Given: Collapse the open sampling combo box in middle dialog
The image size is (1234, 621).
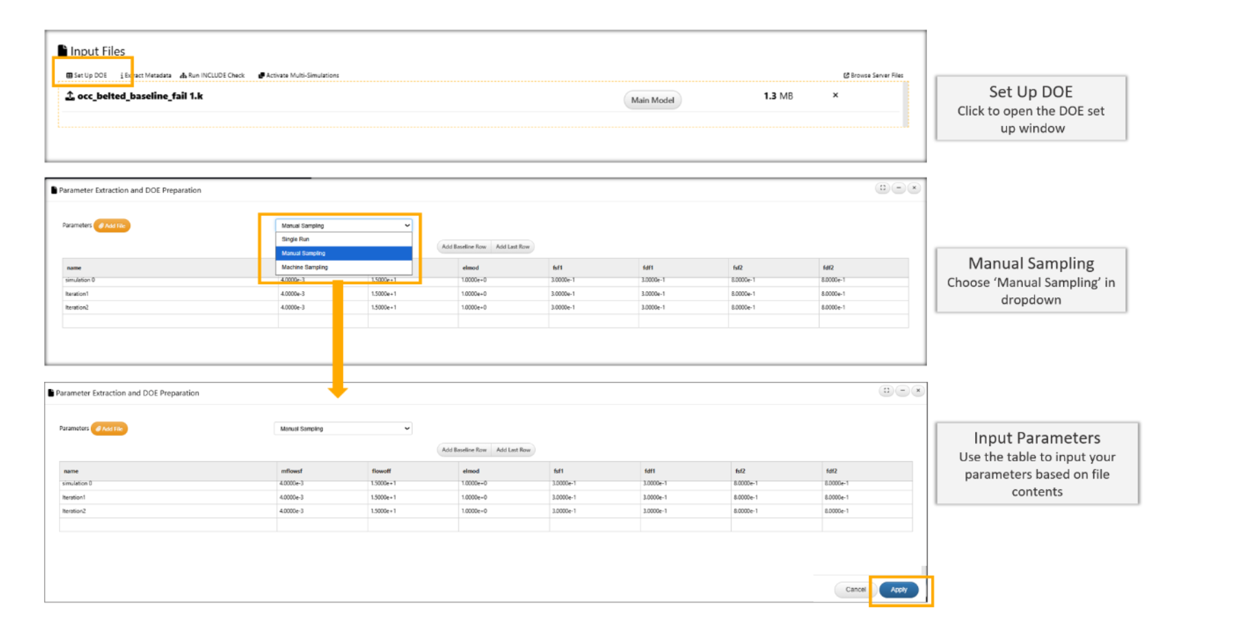Looking at the screenshot, I should [x=343, y=226].
